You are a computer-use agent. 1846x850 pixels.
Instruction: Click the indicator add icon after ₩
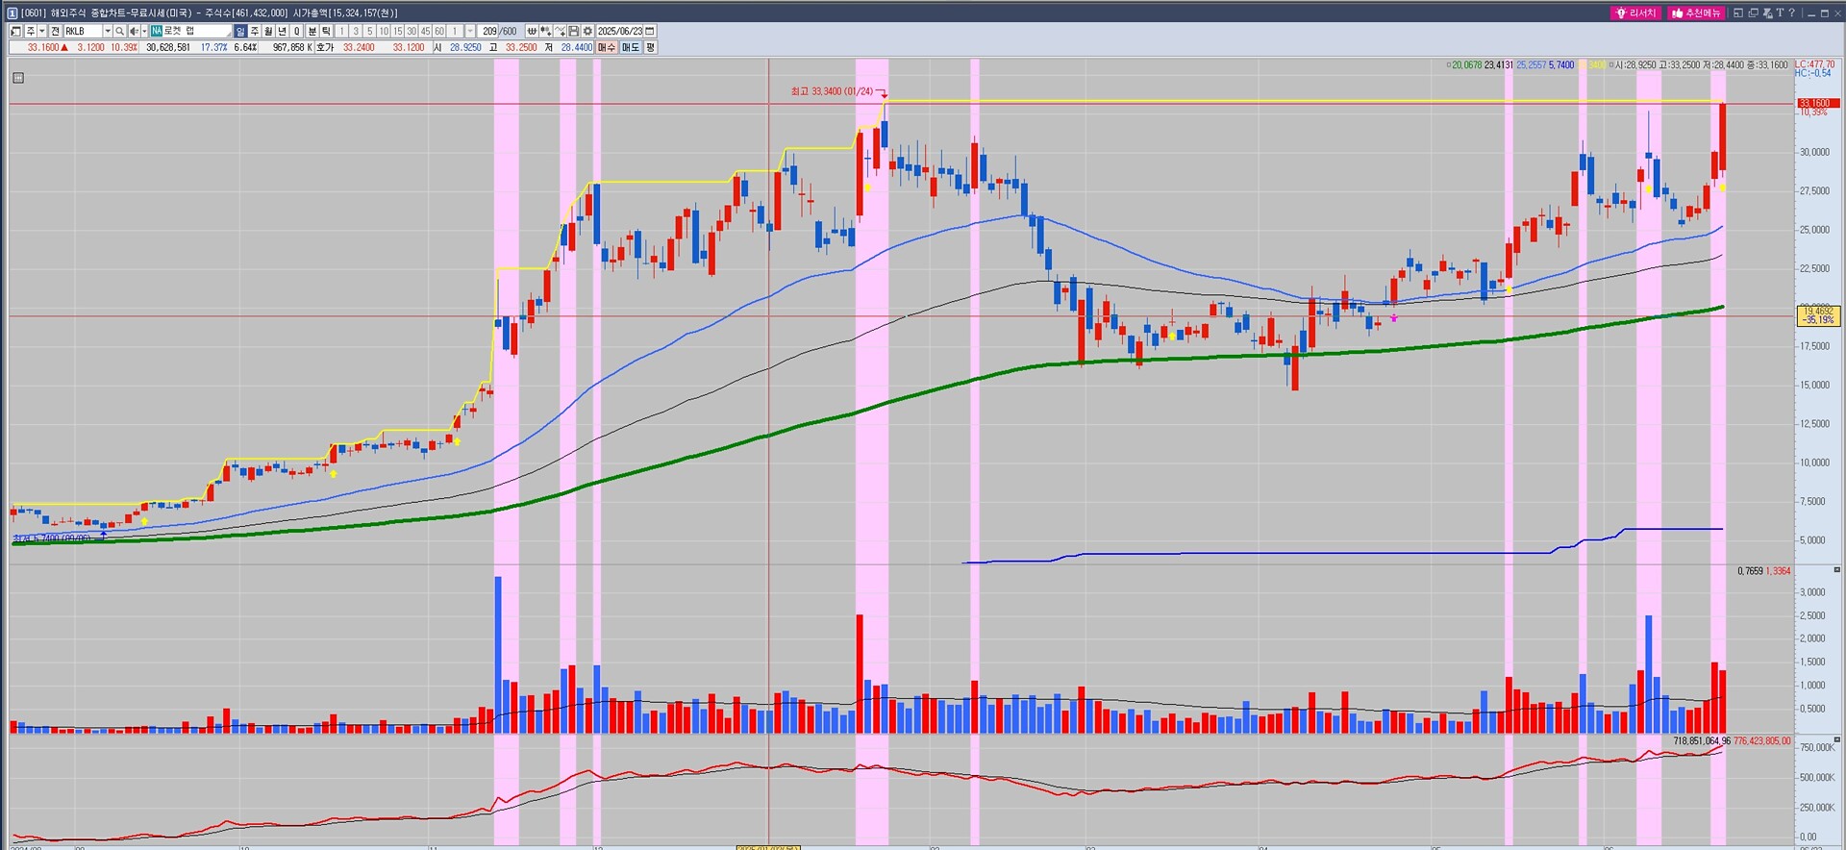click(545, 31)
